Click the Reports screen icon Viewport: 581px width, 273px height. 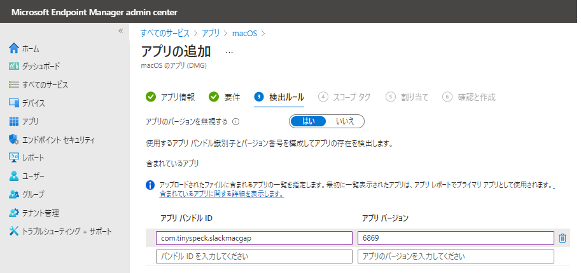(x=14, y=157)
